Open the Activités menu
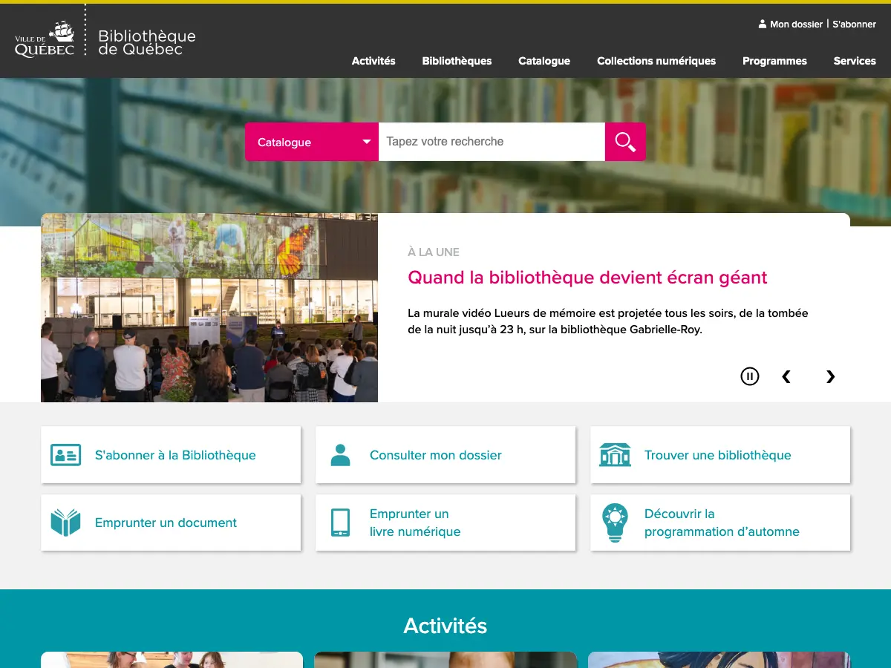 click(373, 61)
